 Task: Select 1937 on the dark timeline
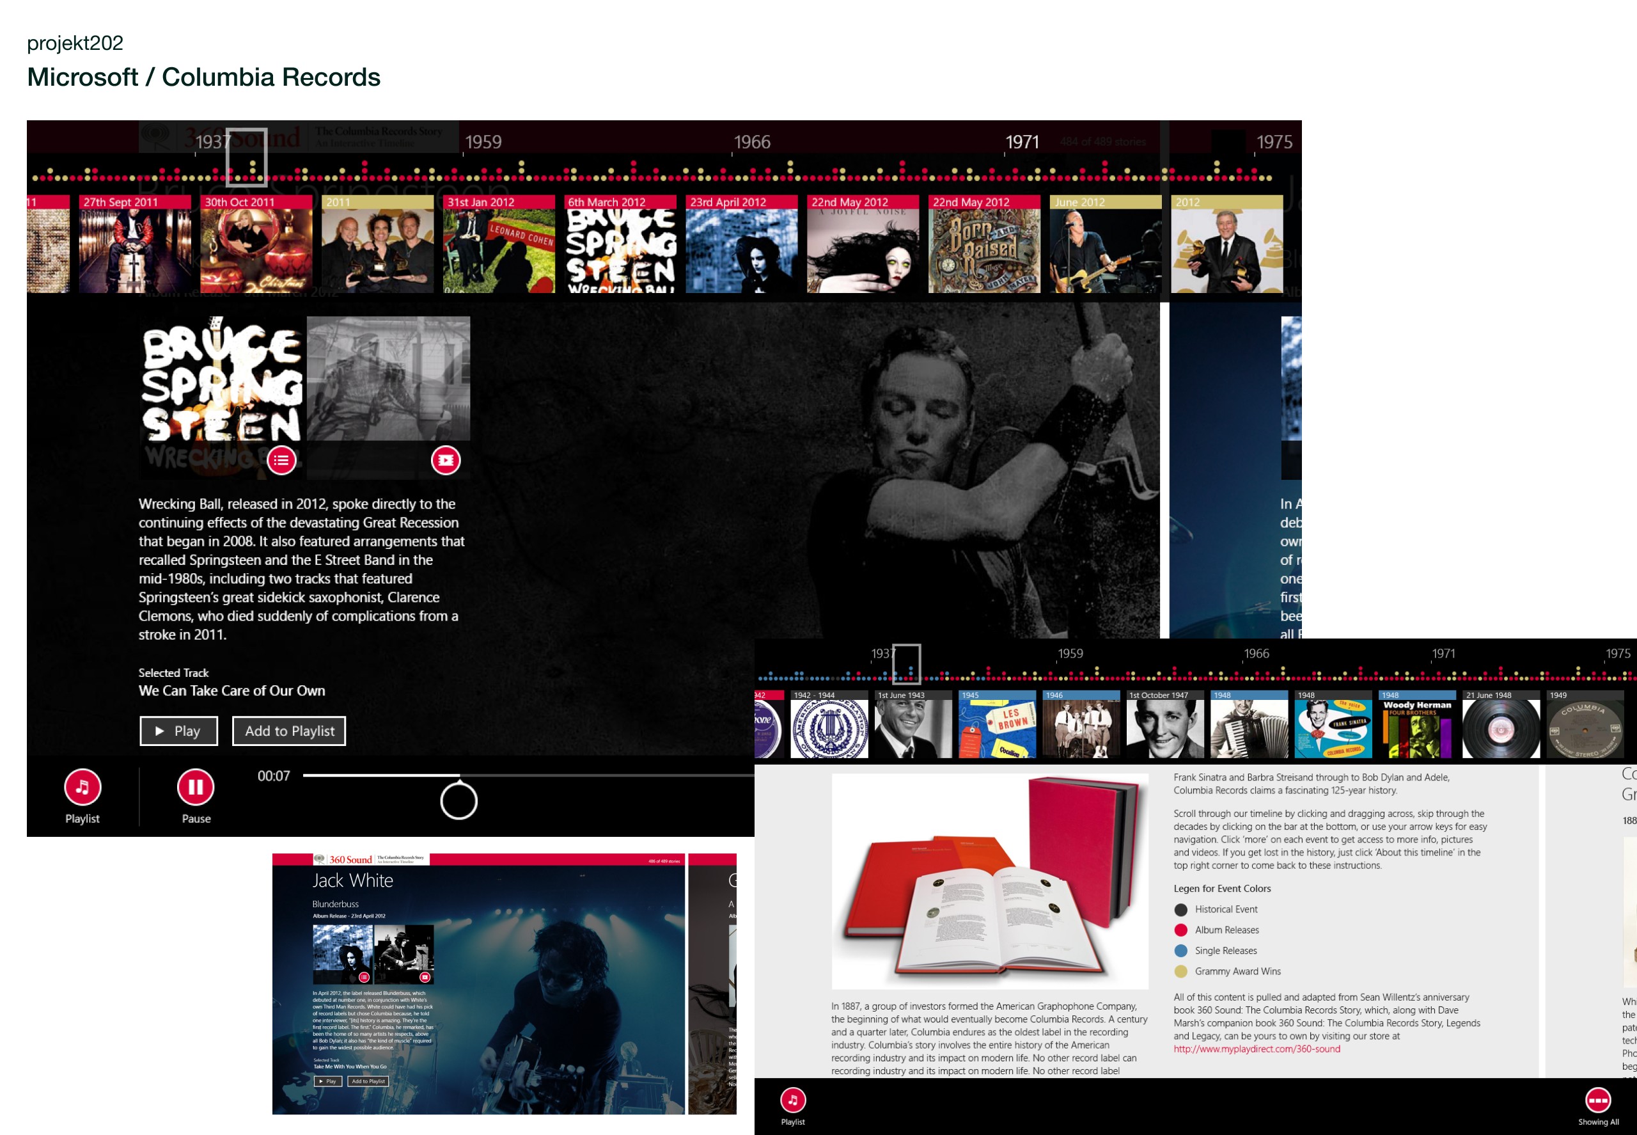[212, 142]
